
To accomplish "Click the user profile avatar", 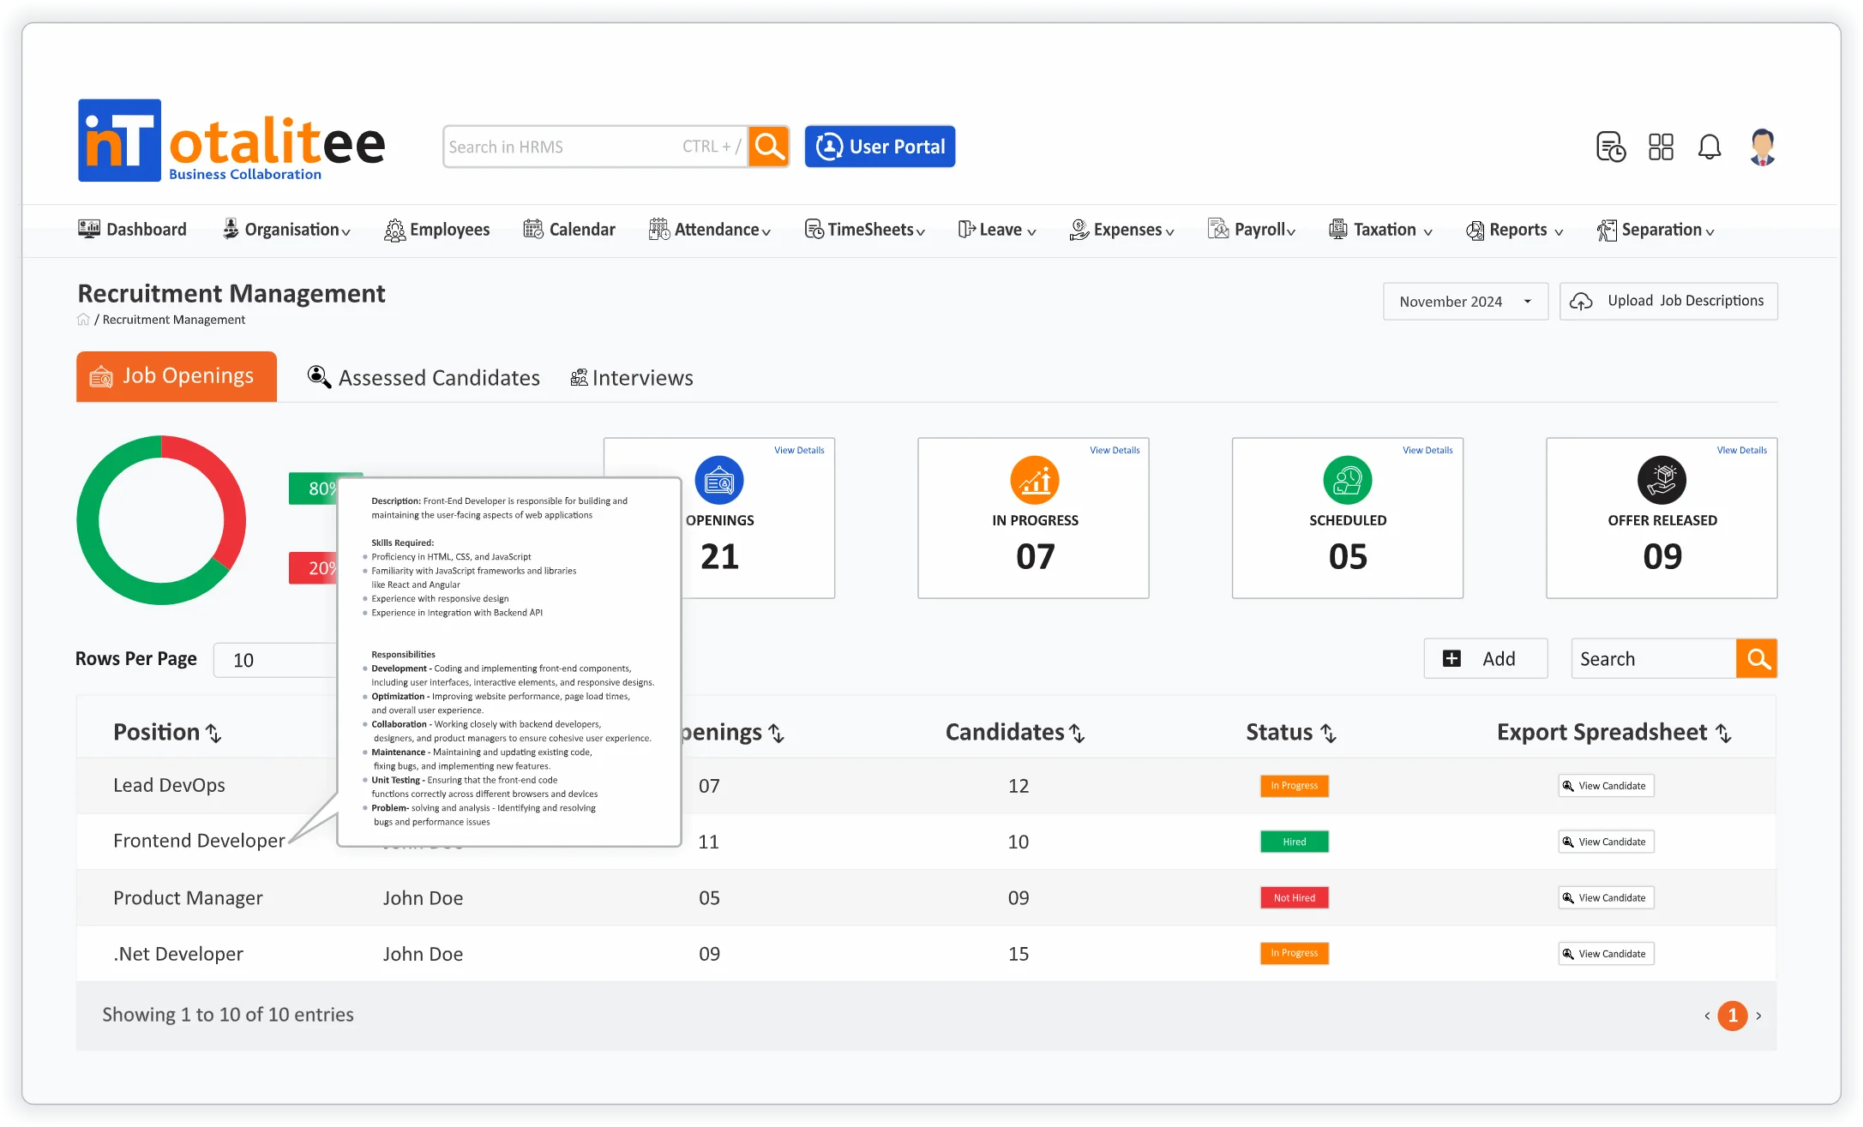I will (1762, 147).
